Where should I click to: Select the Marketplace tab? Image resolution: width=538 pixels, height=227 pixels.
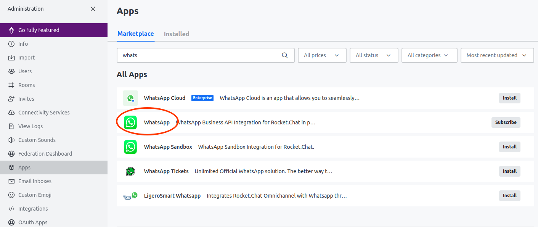[x=135, y=34]
